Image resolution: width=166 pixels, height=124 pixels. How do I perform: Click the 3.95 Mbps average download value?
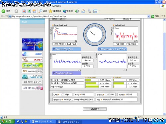(105, 80)
